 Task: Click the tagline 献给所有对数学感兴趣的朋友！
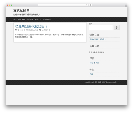27,14
